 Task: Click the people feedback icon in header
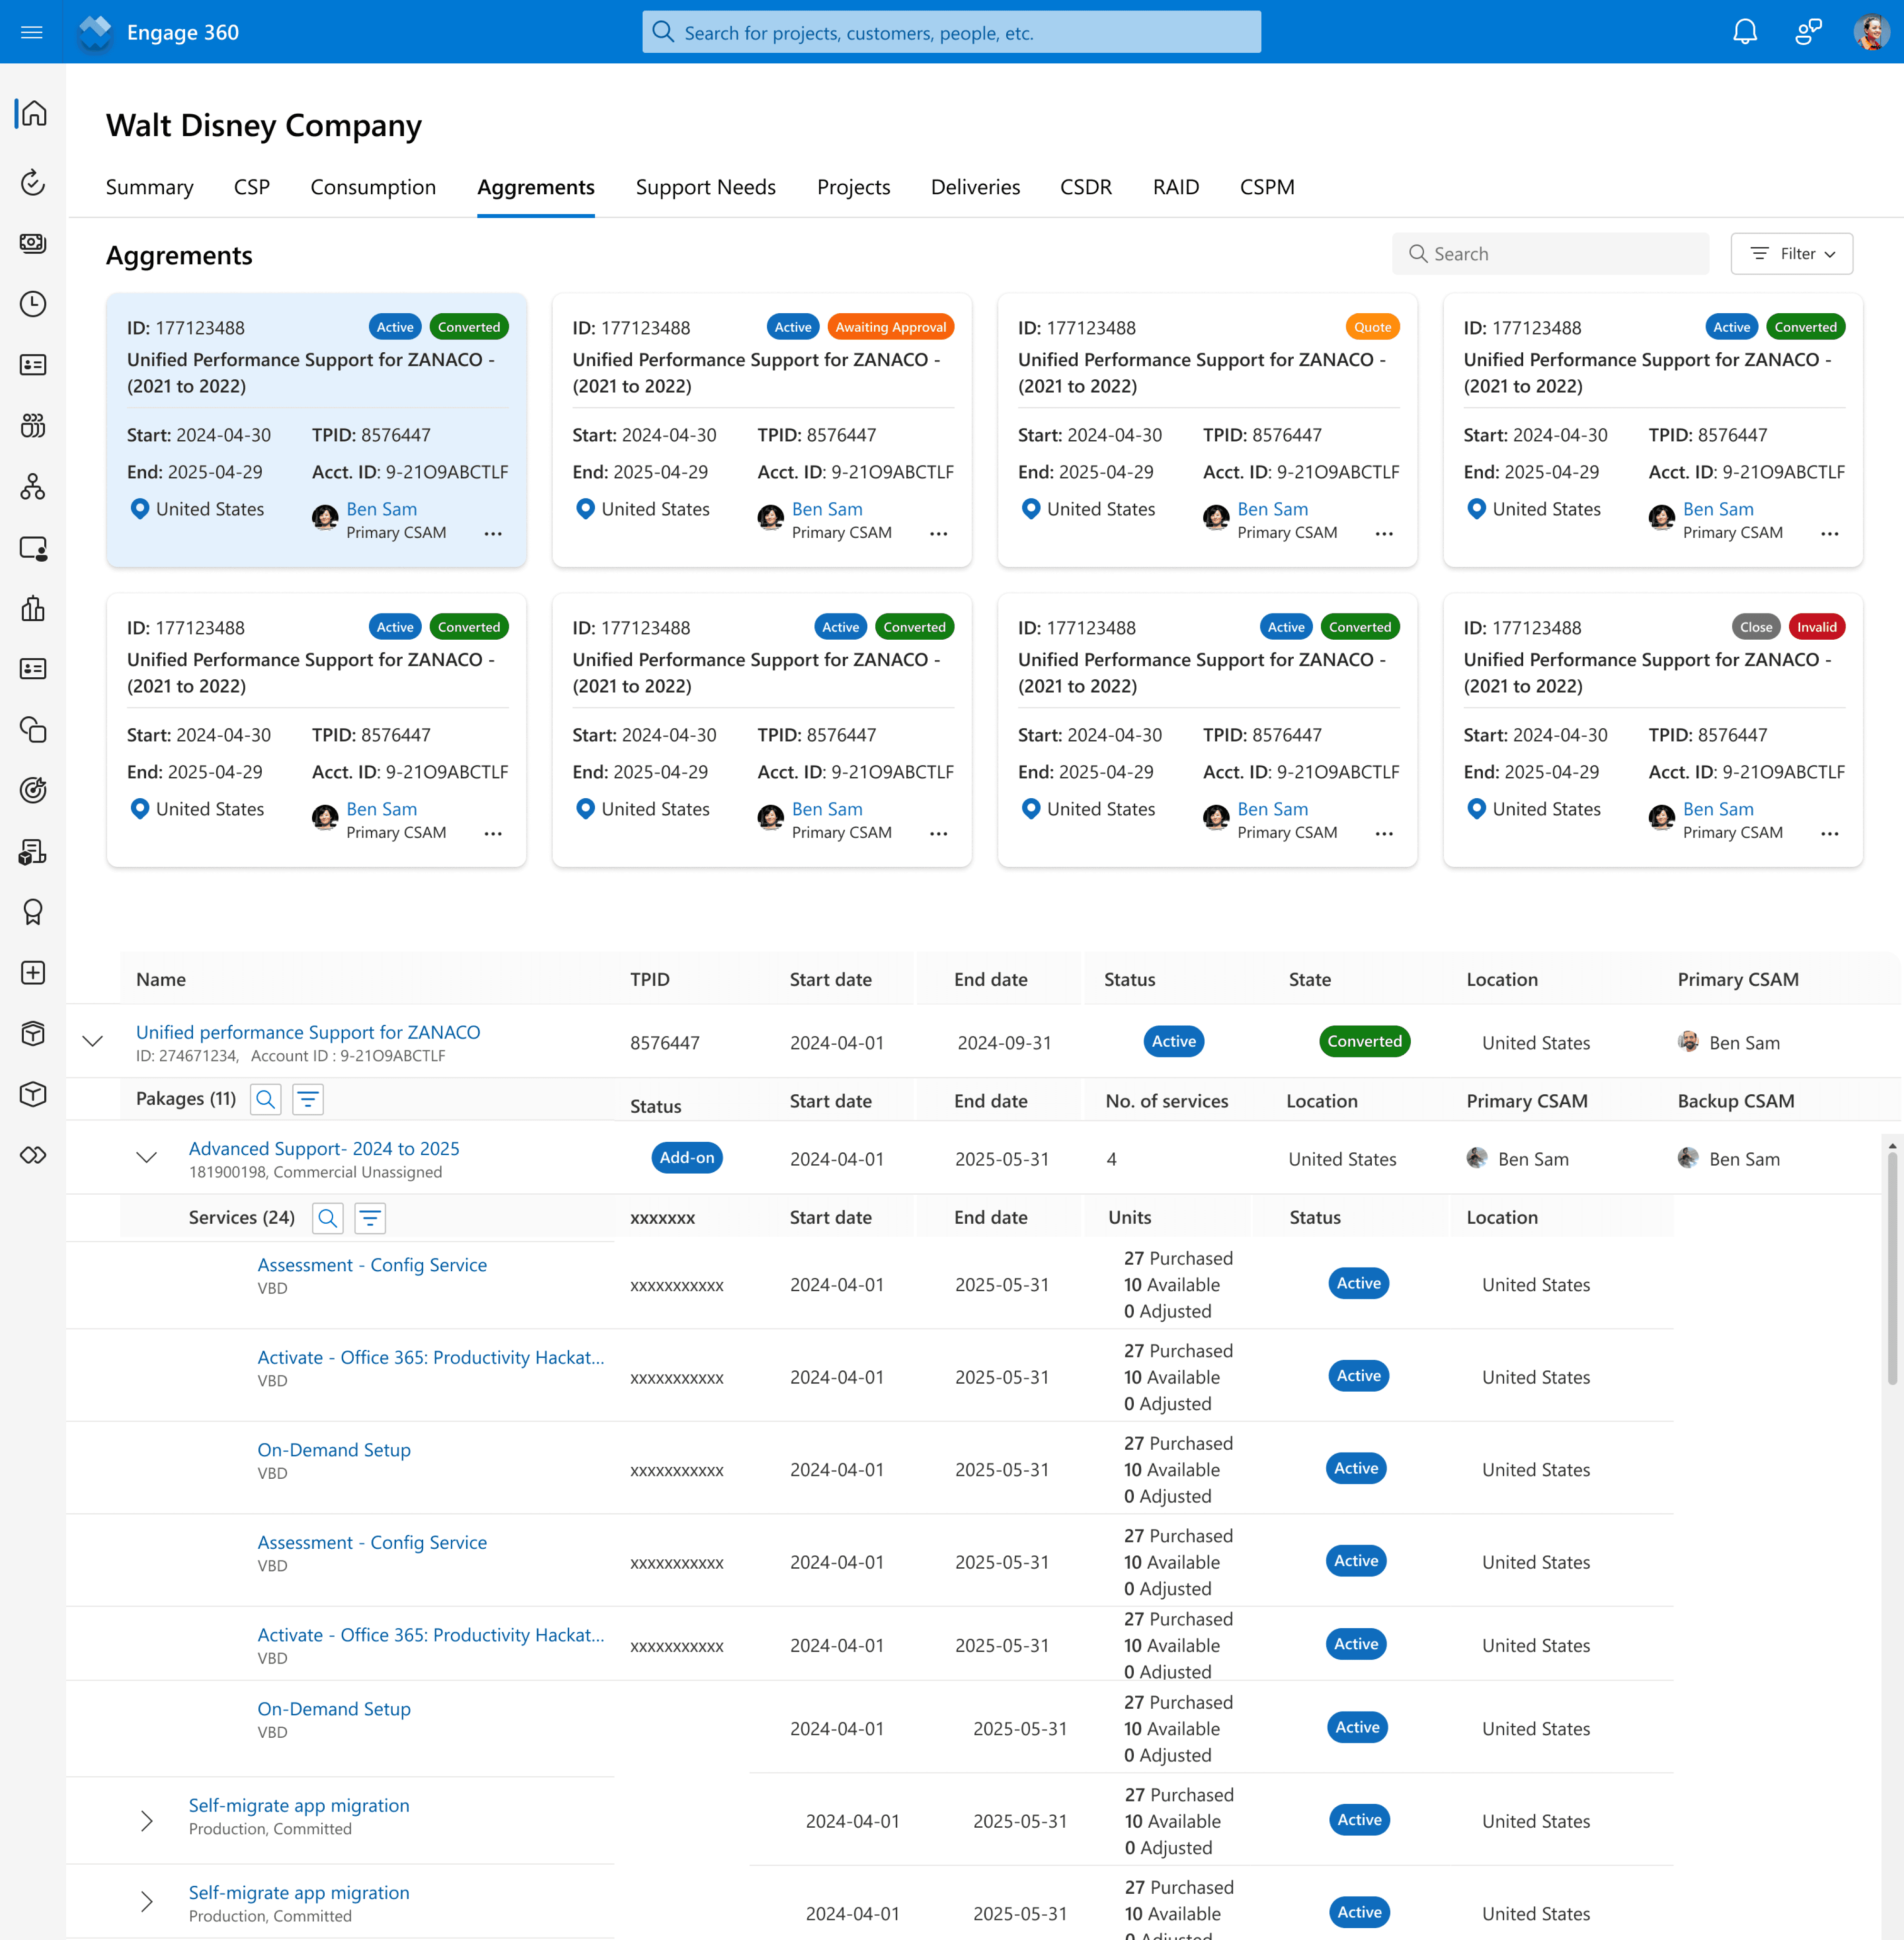(1808, 32)
